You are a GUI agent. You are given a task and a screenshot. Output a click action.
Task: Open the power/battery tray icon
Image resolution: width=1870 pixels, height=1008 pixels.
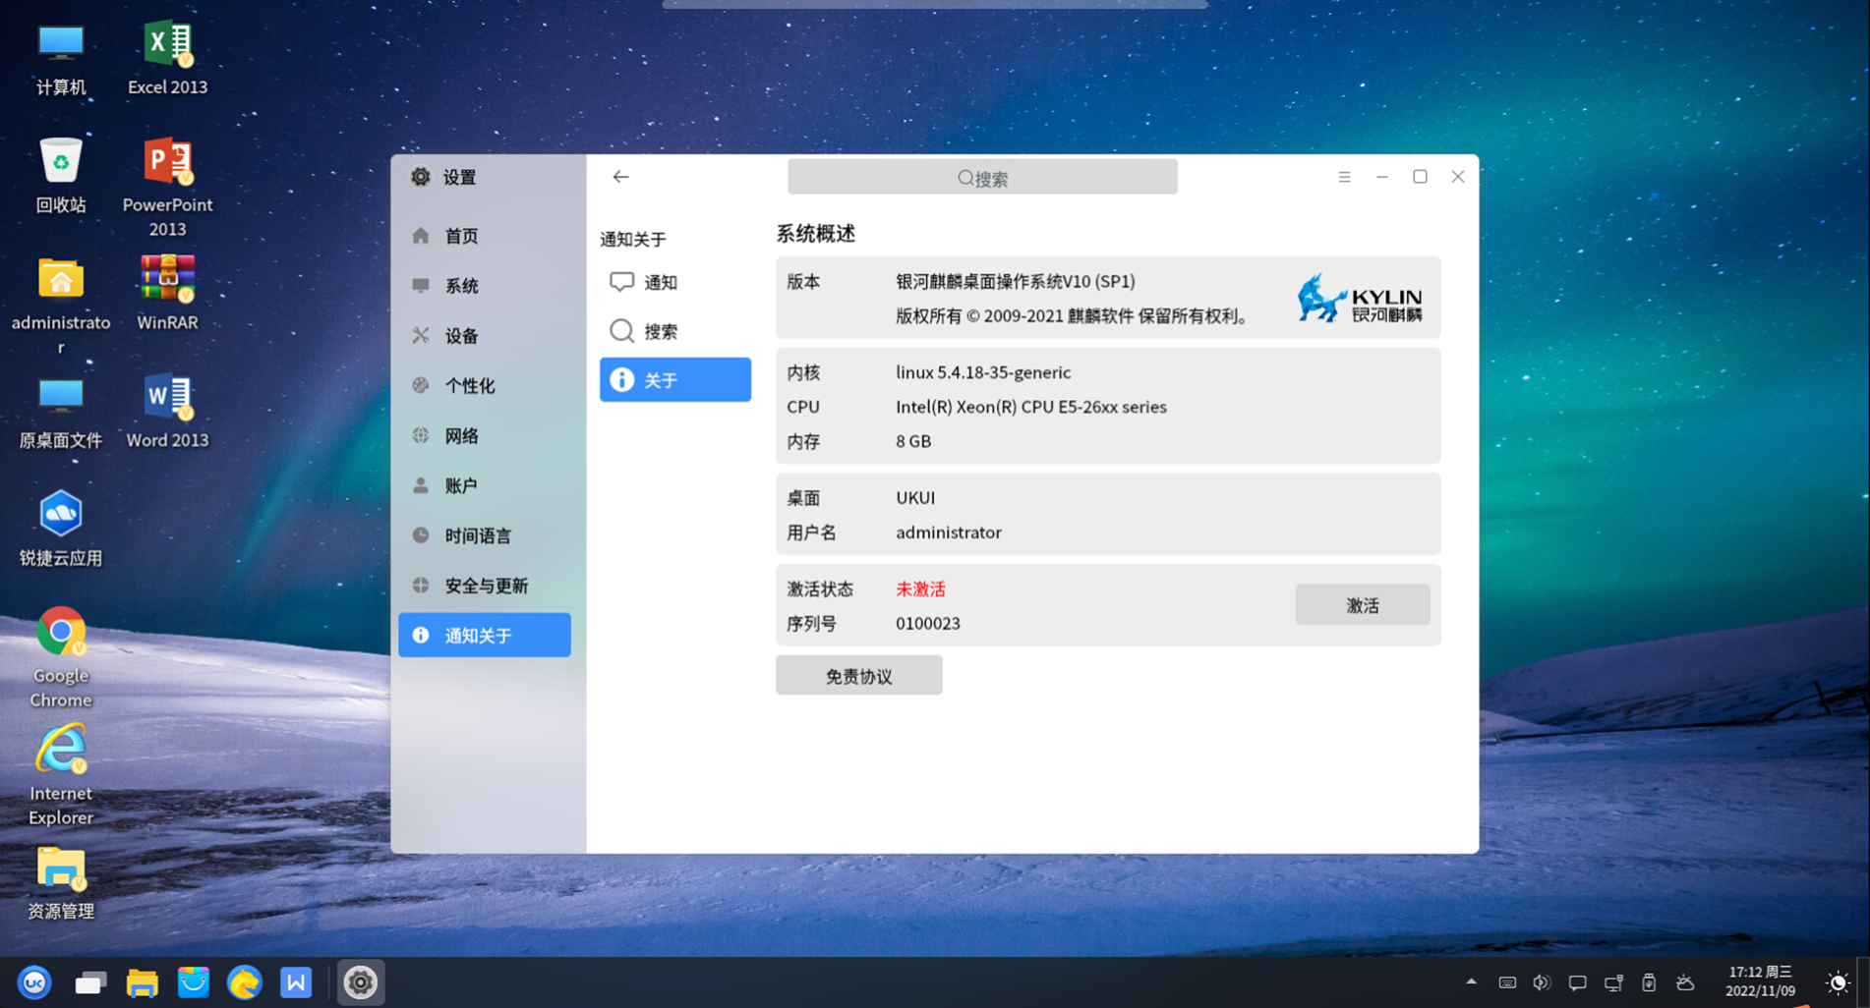point(1649,982)
